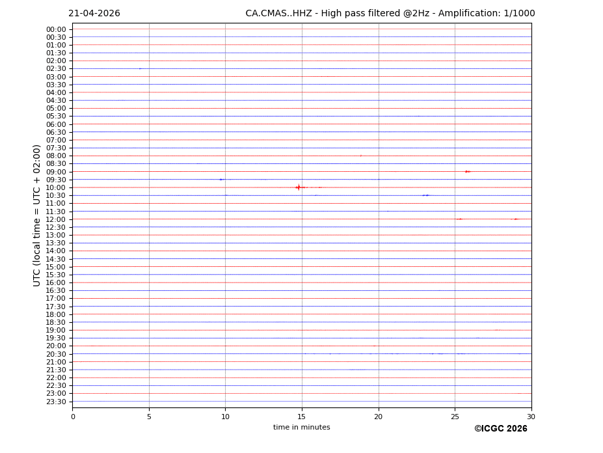Click the CA.CMAS..HHZ chart title
This screenshot has height=453, width=603.
click(x=390, y=14)
